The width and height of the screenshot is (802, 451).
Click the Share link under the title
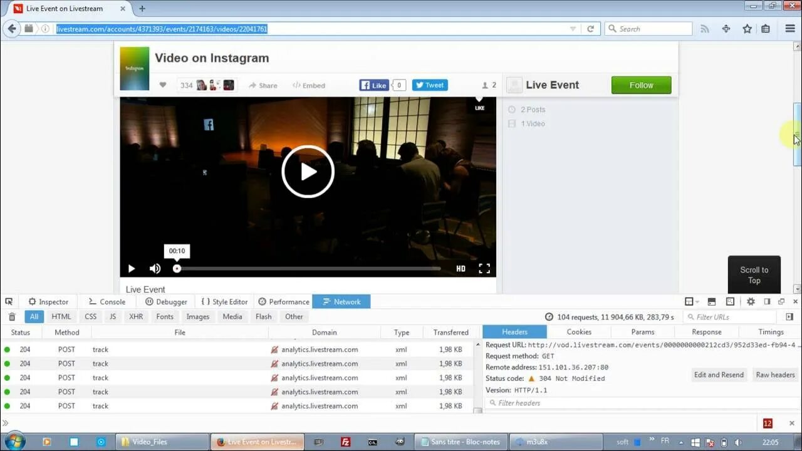click(263, 85)
